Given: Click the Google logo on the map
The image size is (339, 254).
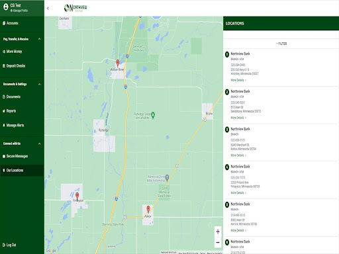Looking at the screenshot, I should (51, 251).
